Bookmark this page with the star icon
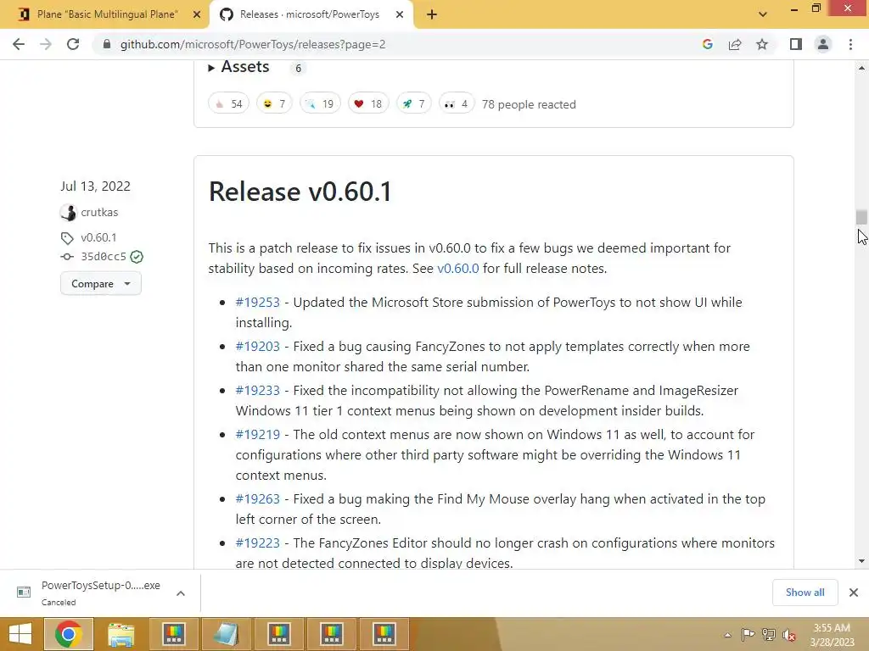 762,44
